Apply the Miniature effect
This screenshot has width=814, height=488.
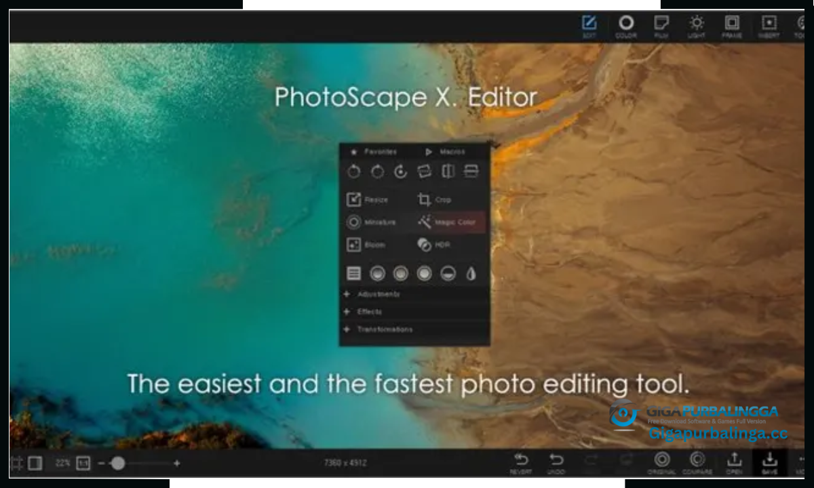point(372,222)
